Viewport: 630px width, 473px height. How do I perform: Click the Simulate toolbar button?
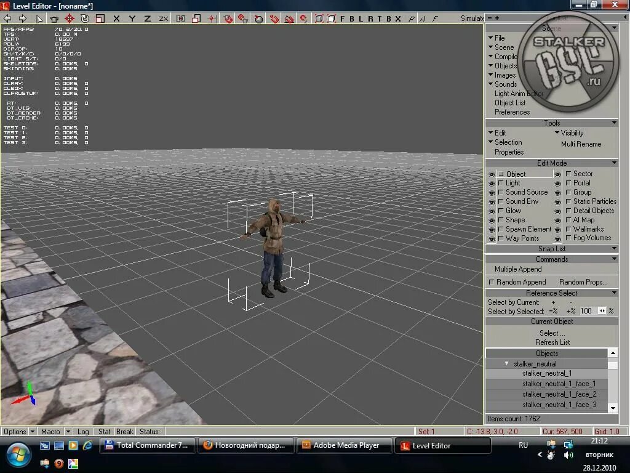[472, 18]
